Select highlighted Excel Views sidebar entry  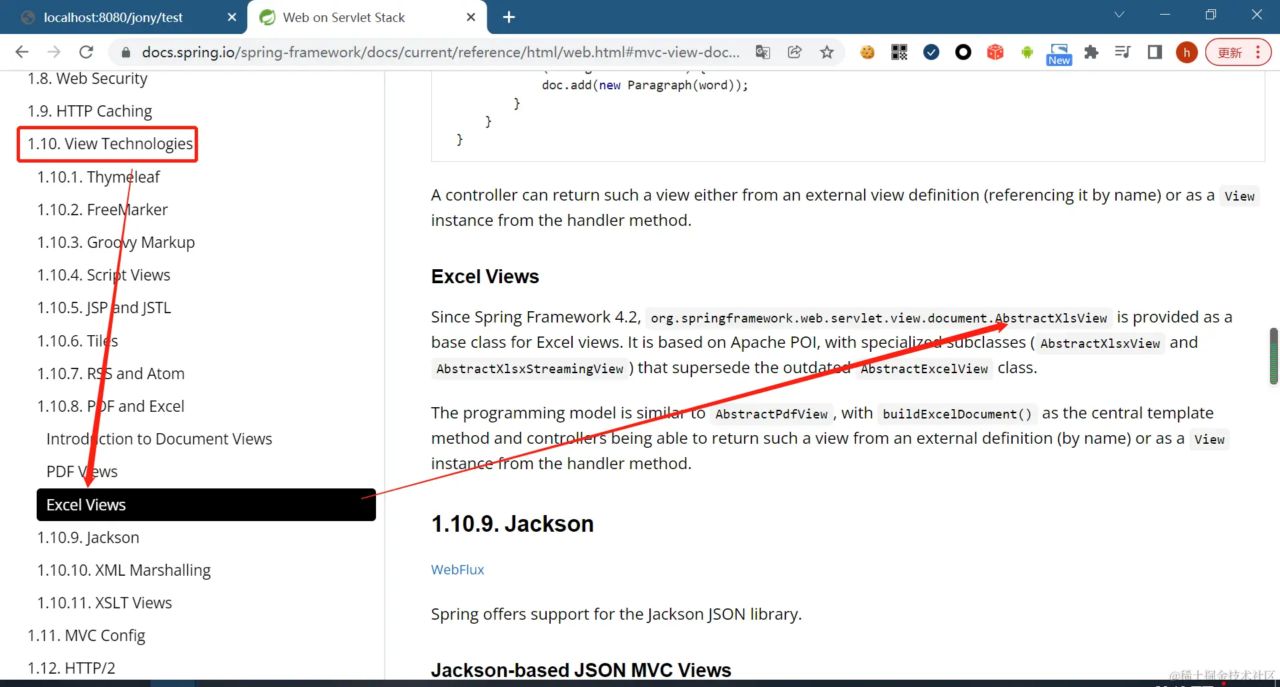click(206, 505)
